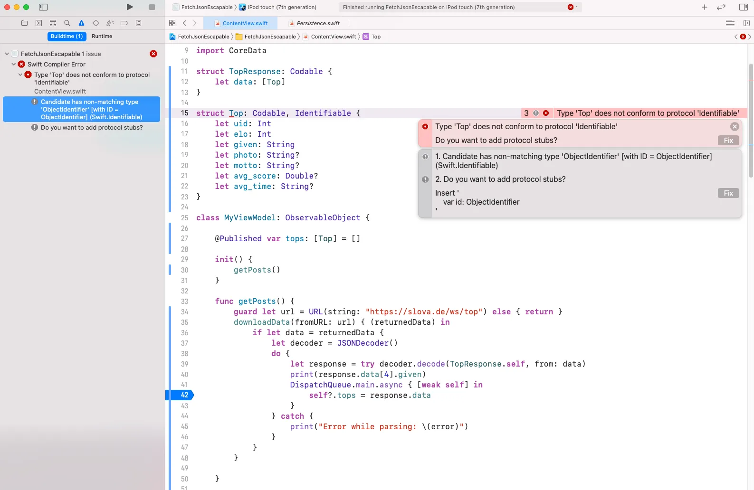Show the Issue navigator
This screenshot has height=490, width=754.
[x=82, y=23]
